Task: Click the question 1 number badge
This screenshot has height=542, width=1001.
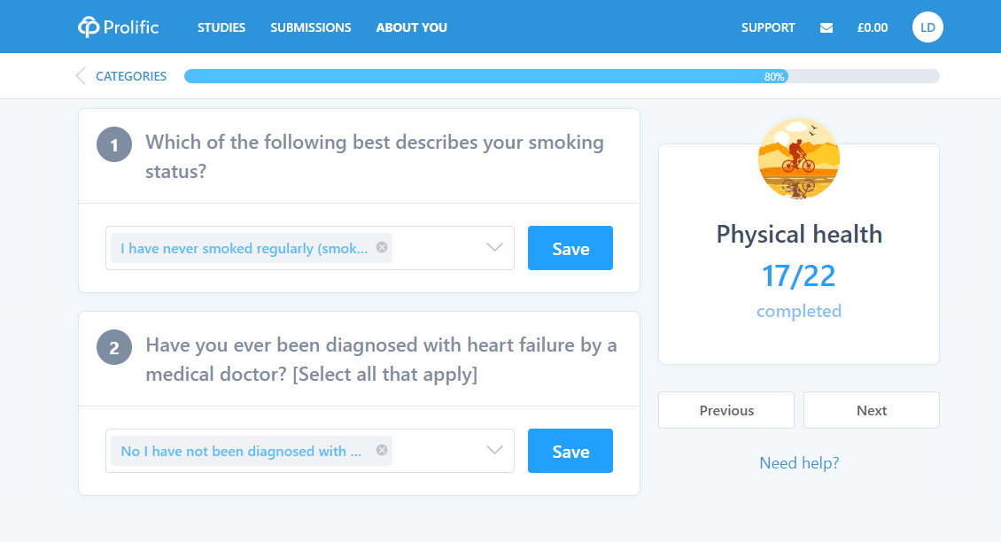Action: pos(114,144)
